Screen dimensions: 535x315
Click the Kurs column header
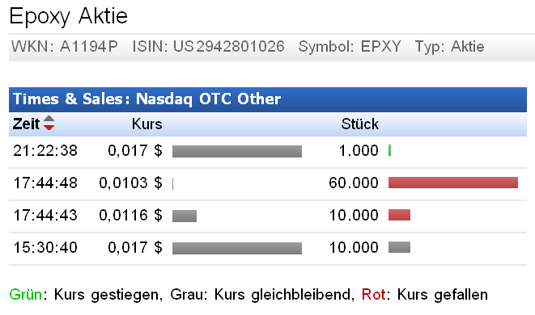click(146, 124)
